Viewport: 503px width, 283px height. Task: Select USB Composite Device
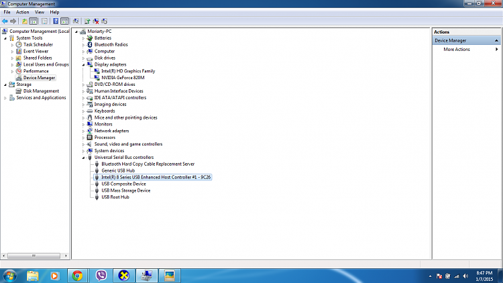[123, 184]
